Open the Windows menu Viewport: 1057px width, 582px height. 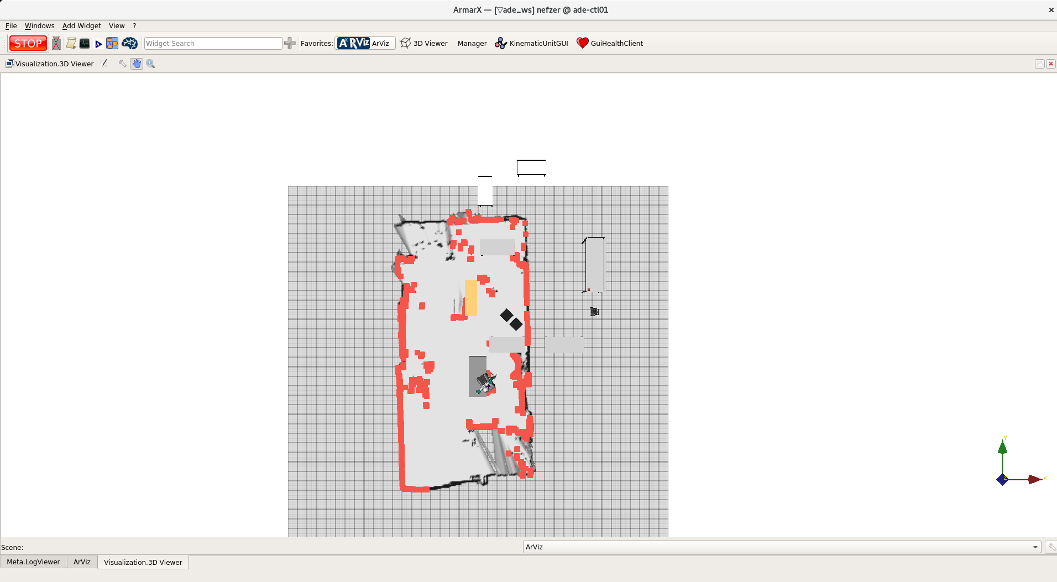pos(39,25)
